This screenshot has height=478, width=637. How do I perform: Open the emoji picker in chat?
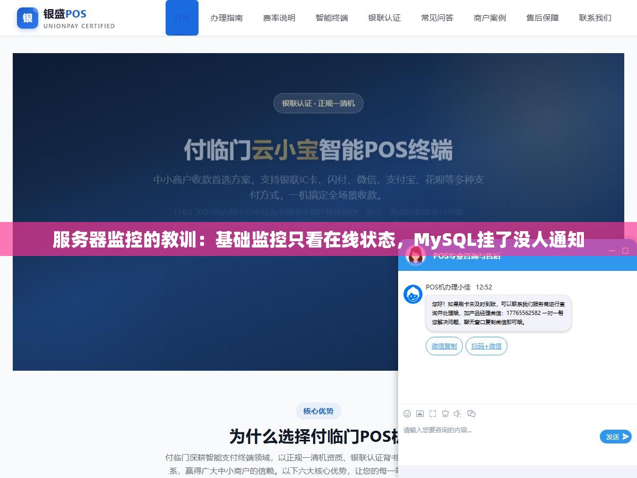click(407, 414)
